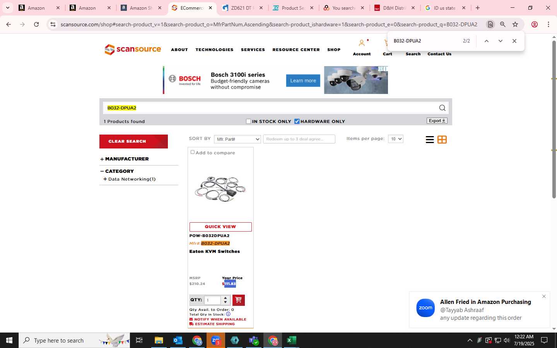Go to previous find-in-page match
The image size is (557, 348).
[x=487, y=41]
